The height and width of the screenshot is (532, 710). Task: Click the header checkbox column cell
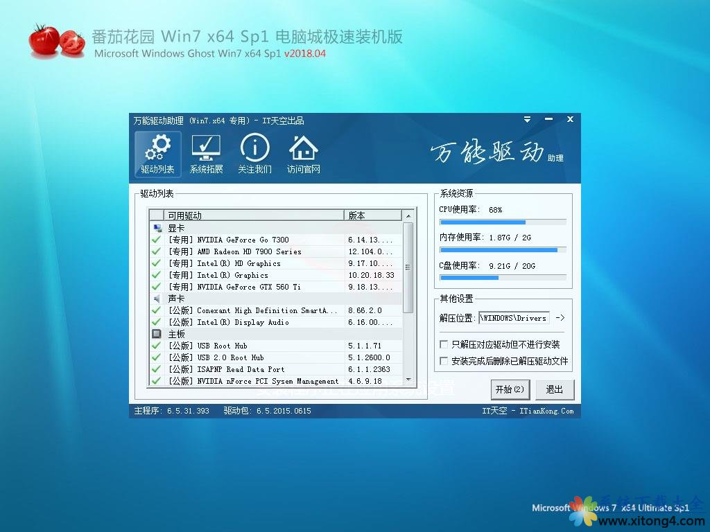(157, 215)
